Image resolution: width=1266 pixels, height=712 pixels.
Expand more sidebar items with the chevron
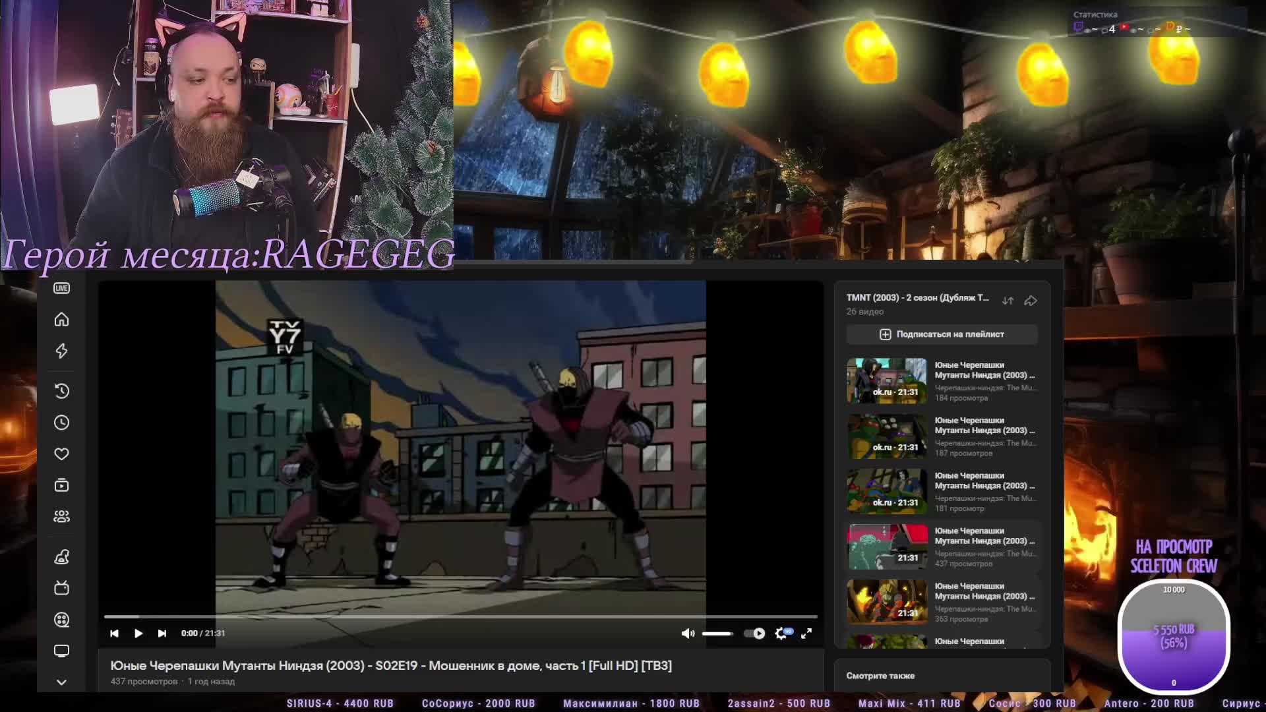pos(61,682)
